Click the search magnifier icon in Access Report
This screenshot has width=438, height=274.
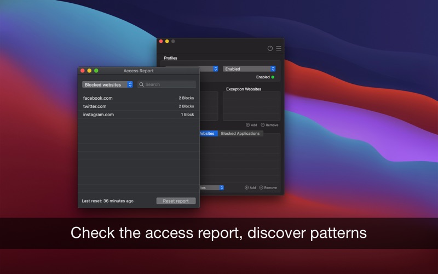[x=141, y=84]
